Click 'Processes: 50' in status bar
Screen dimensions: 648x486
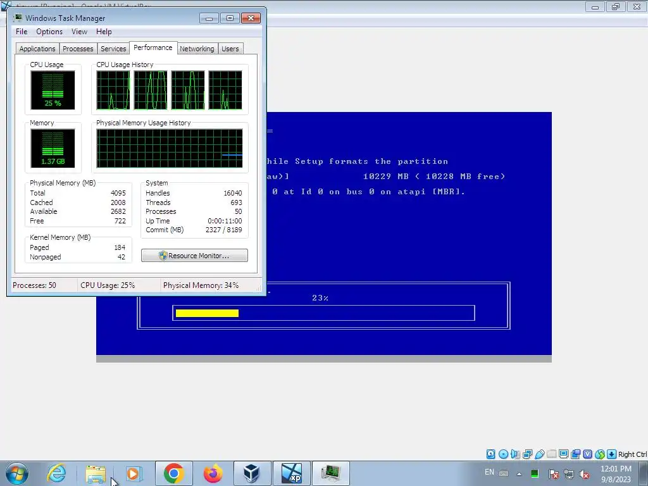click(34, 285)
